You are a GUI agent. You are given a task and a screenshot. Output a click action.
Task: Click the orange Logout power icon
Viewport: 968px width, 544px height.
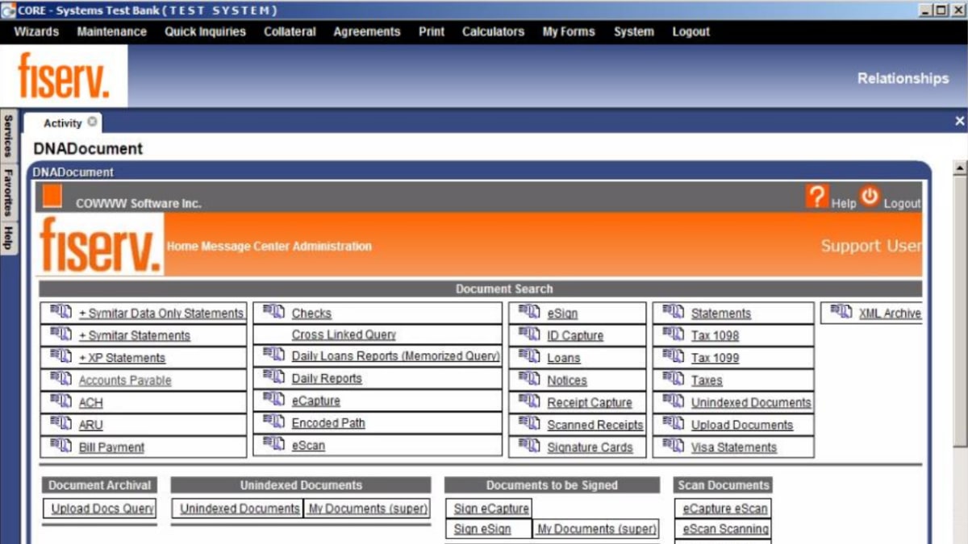coord(869,196)
